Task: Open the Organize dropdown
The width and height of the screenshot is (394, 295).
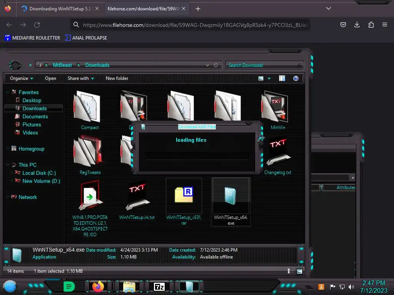Action: click(22, 78)
